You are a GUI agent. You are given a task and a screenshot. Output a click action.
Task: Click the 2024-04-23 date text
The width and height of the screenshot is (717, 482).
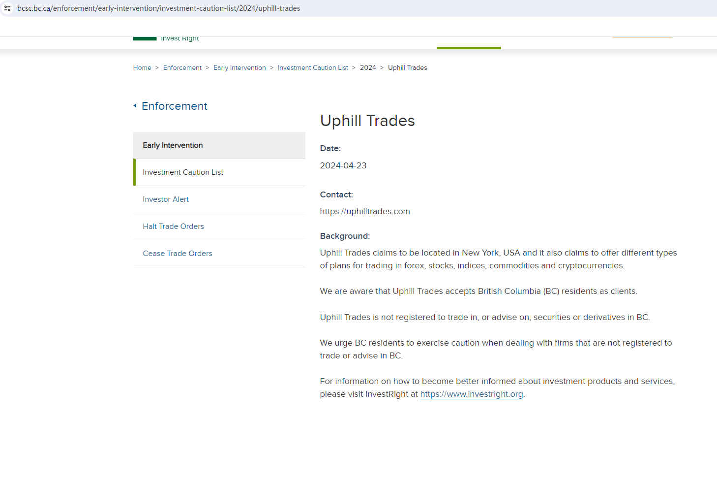pos(343,166)
